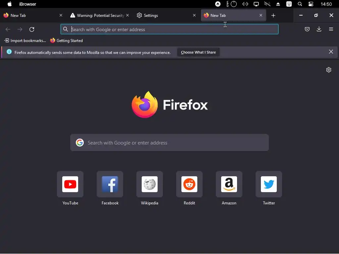Click the circled eject icon in menu bar
Screen dimensions: 339x254
point(218,4)
